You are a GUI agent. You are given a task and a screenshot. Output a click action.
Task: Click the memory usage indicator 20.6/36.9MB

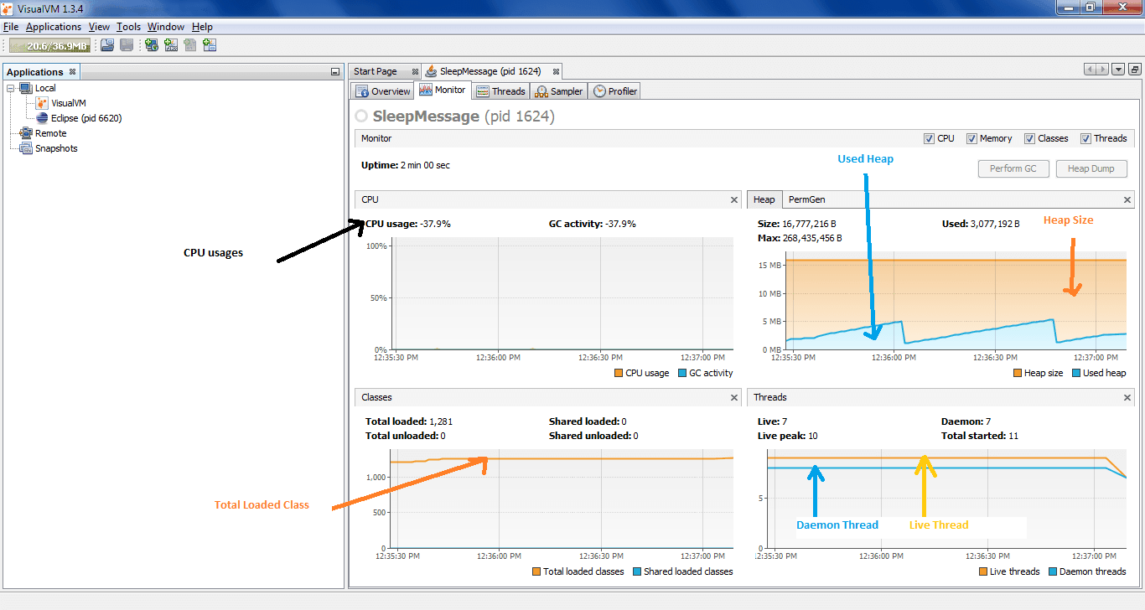pos(49,45)
